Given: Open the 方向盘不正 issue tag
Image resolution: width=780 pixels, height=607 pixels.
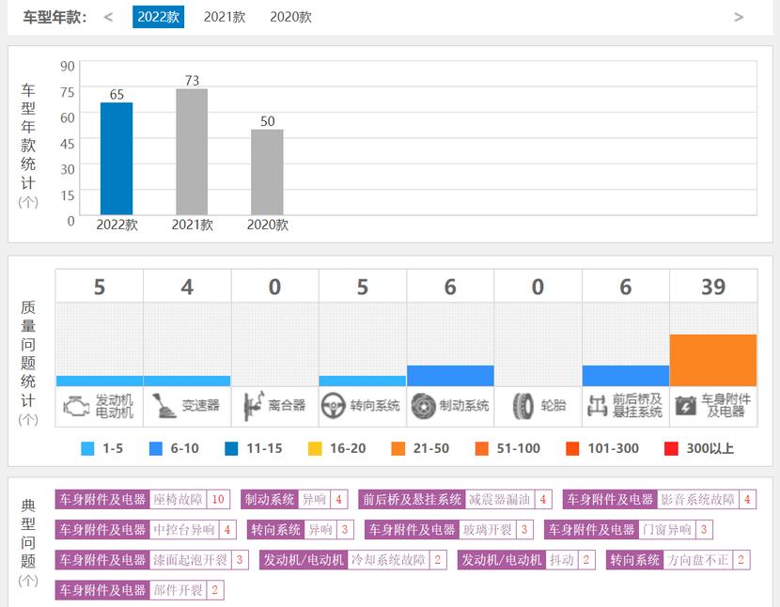Looking at the screenshot, I should 678,560.
